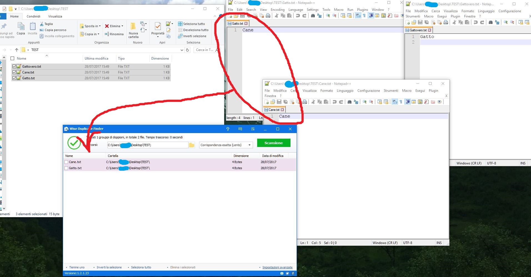
Task: Open the Configurazione menu in Gattovero.txt Notepad++
Action: click(x=510, y=11)
